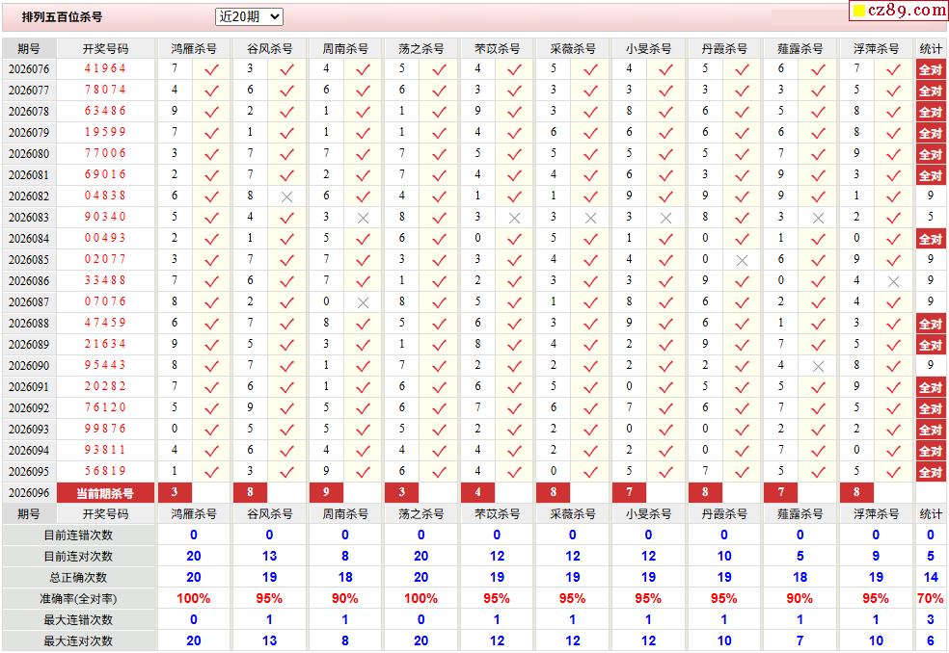
Task: Click the 谷风杀号 column header
Action: coord(269,48)
